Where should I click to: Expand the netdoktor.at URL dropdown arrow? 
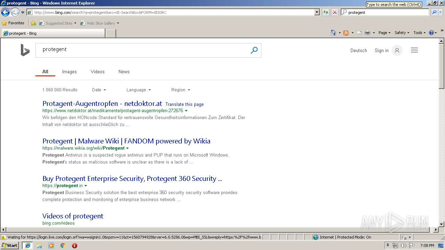pyautogui.click(x=186, y=111)
